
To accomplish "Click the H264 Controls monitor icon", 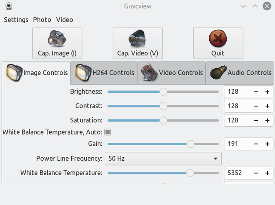I will (x=83, y=73).
